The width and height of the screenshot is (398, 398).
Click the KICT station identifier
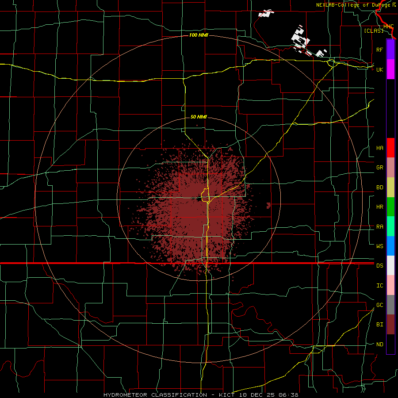click(x=226, y=395)
